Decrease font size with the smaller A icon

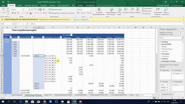click(x=32, y=10)
